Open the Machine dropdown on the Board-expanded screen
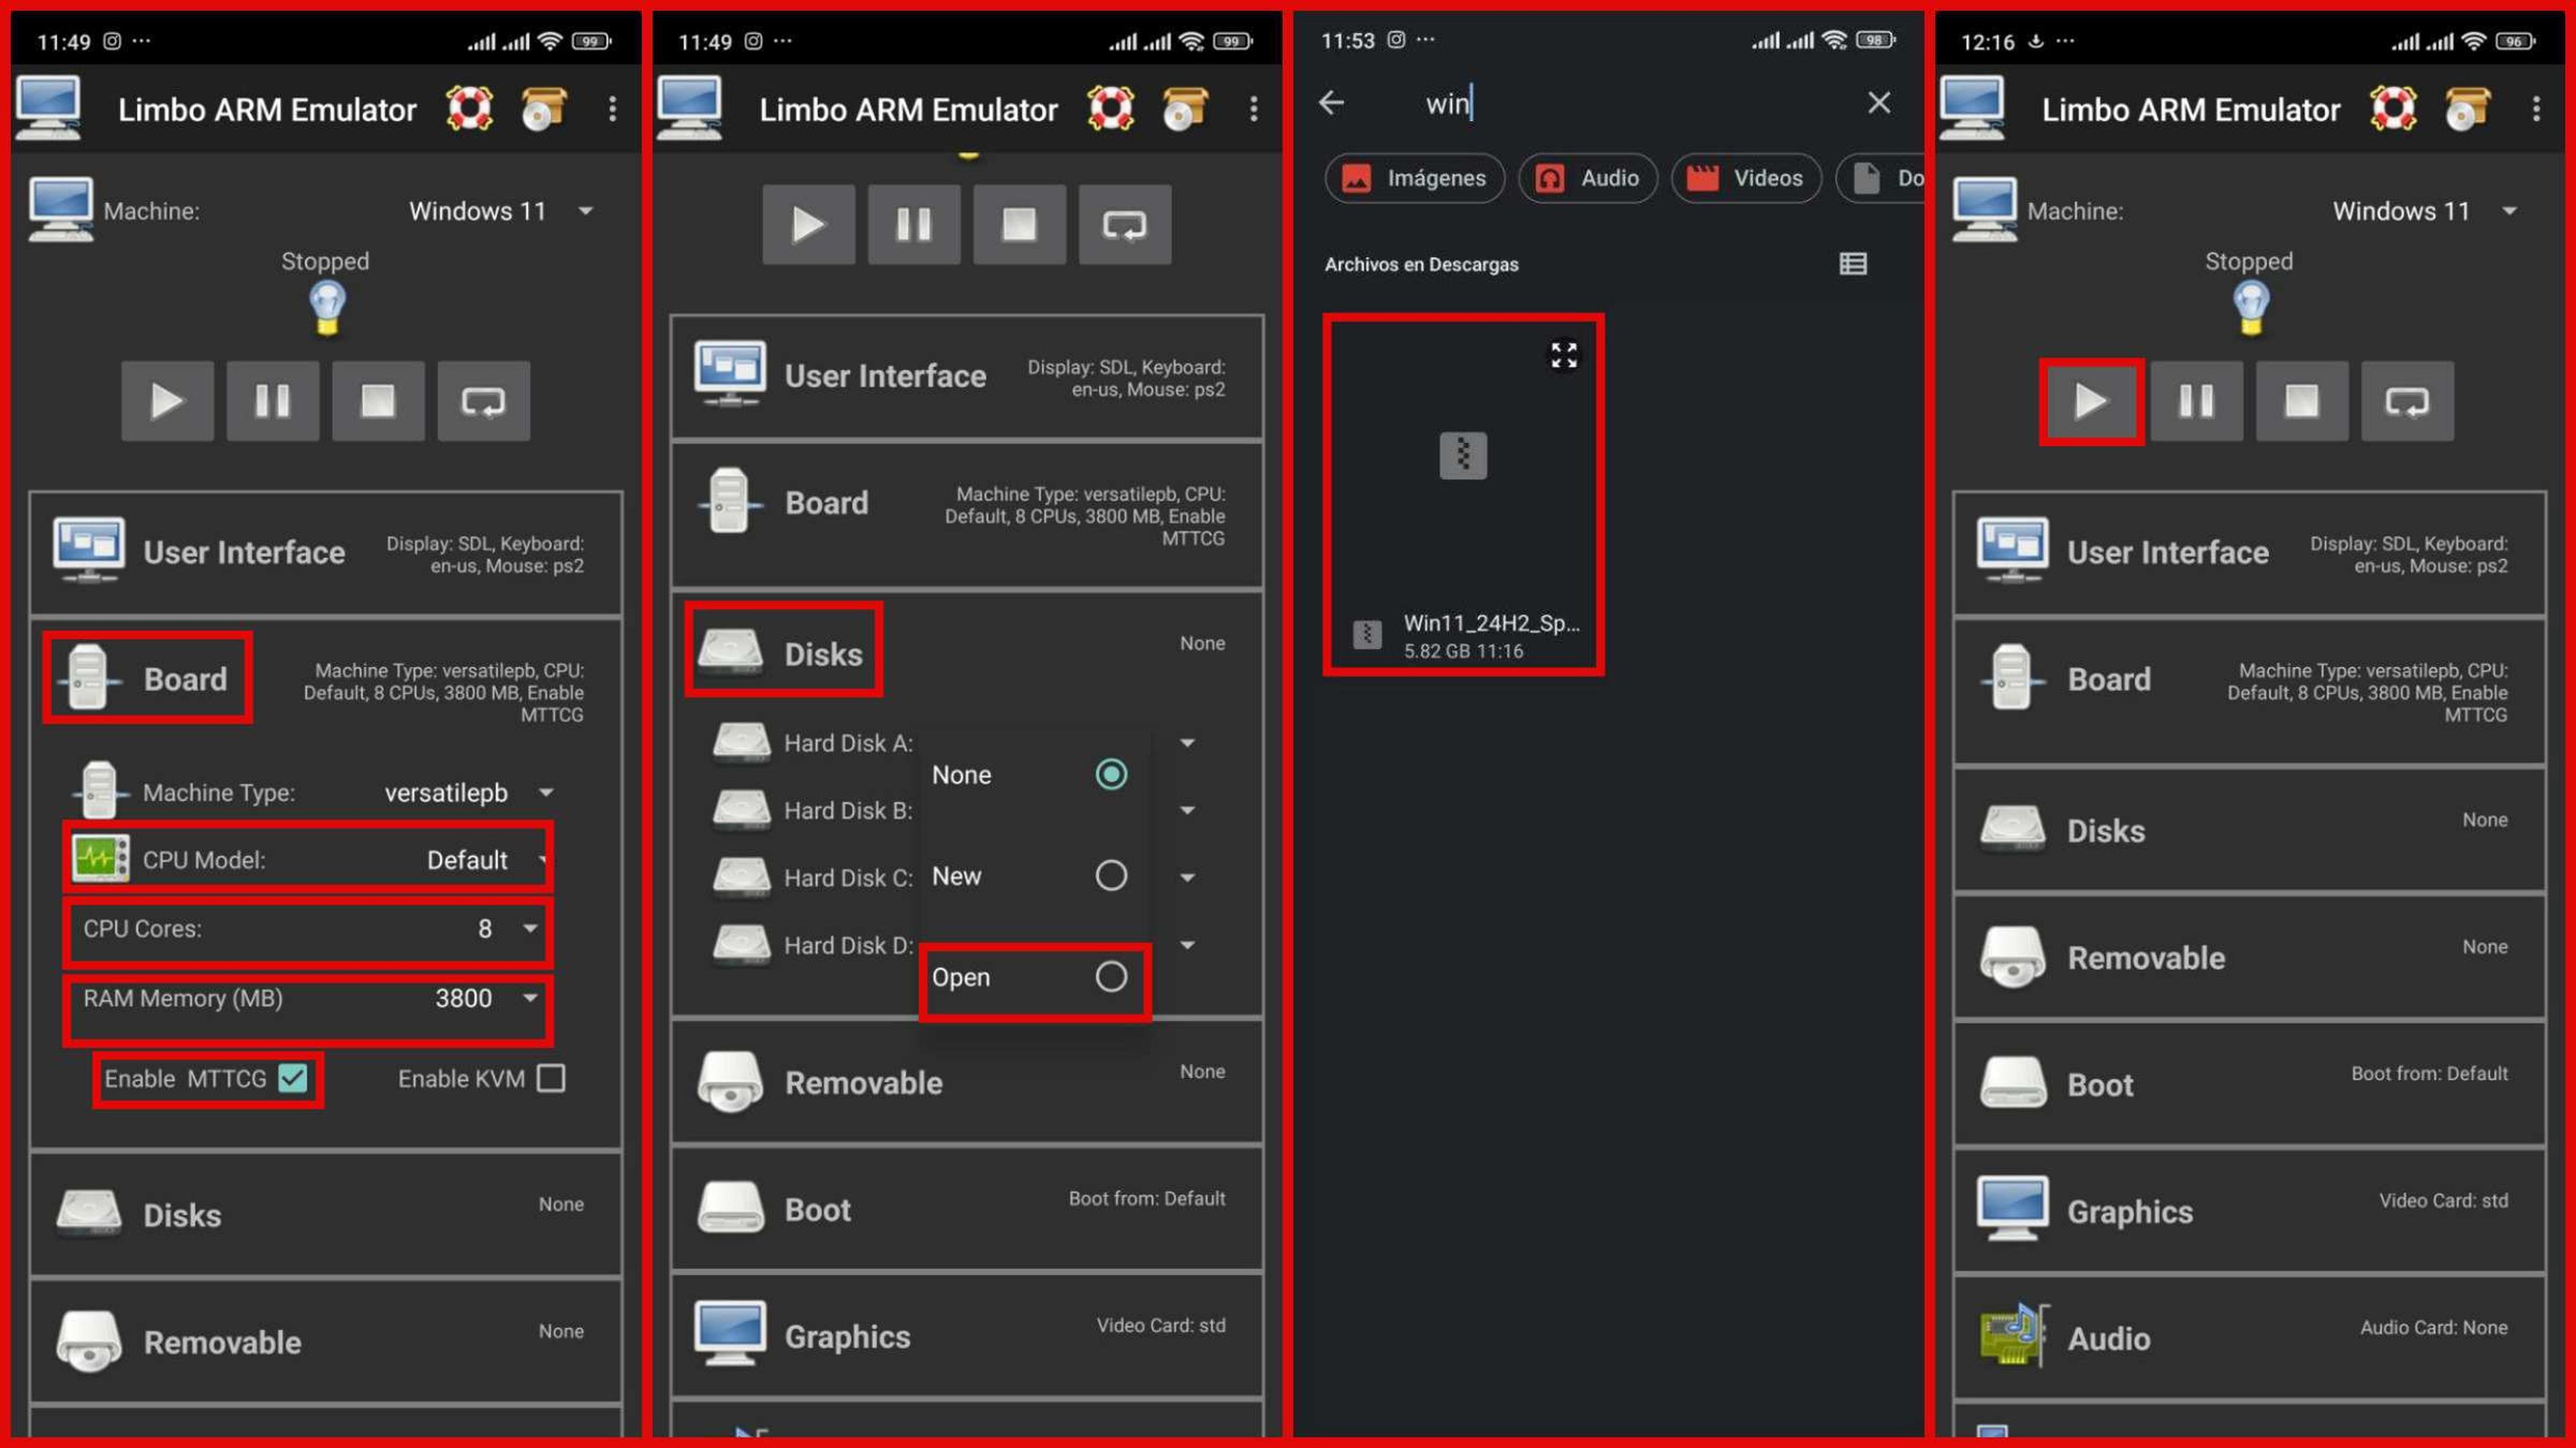Image resolution: width=2576 pixels, height=1448 pixels. click(500, 211)
